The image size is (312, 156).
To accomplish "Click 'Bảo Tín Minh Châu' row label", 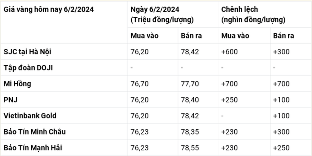I will click(35, 132).
